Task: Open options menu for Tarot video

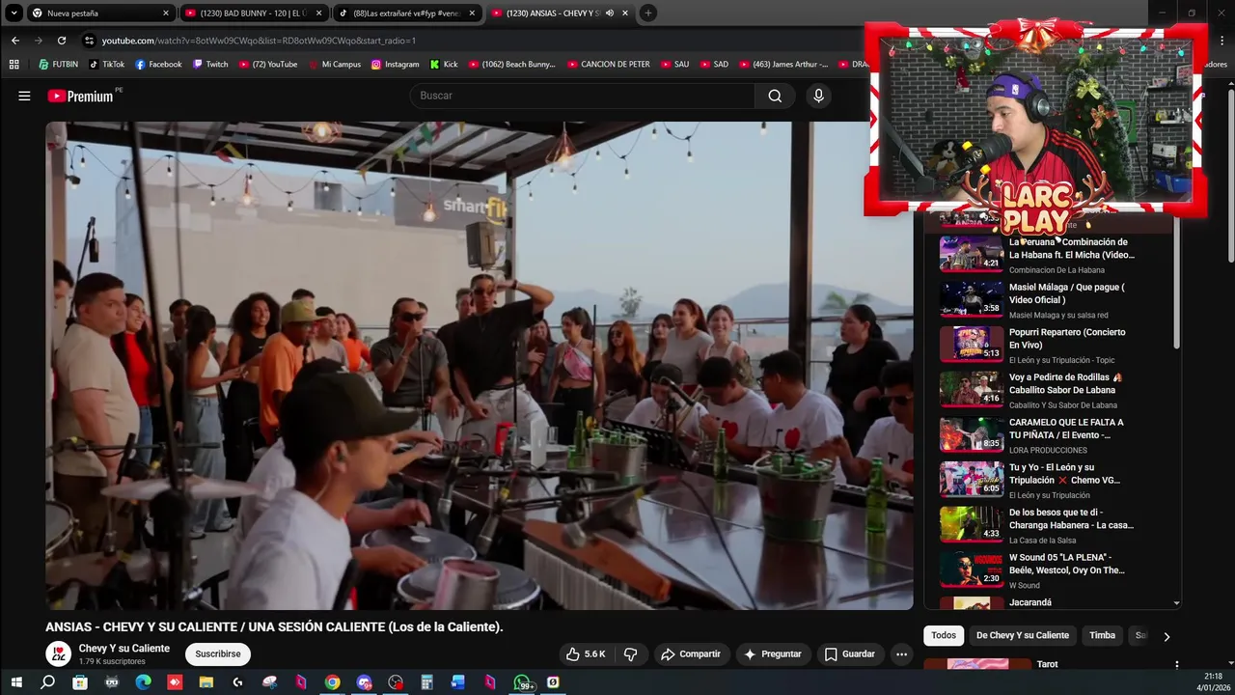Action: 1176,664
